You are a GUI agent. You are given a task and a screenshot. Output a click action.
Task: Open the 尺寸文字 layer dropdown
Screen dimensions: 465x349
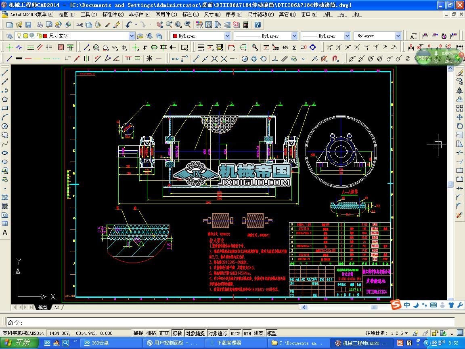click(132, 36)
